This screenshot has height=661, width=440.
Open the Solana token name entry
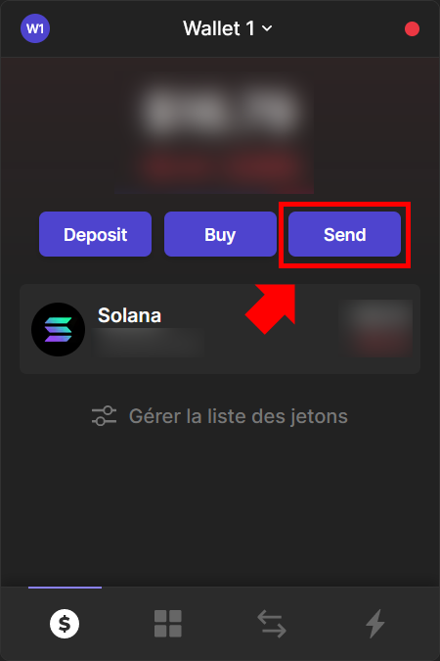tap(129, 315)
